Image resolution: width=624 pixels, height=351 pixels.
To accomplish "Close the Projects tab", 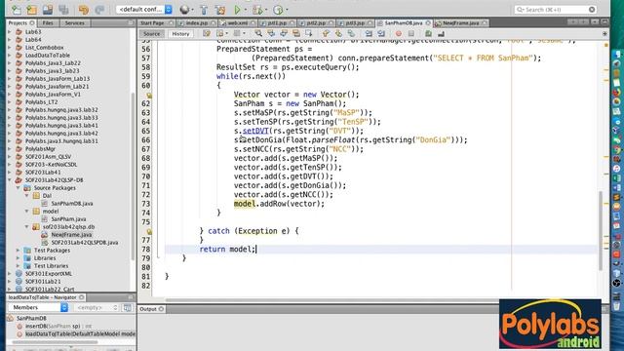I will coord(32,23).
